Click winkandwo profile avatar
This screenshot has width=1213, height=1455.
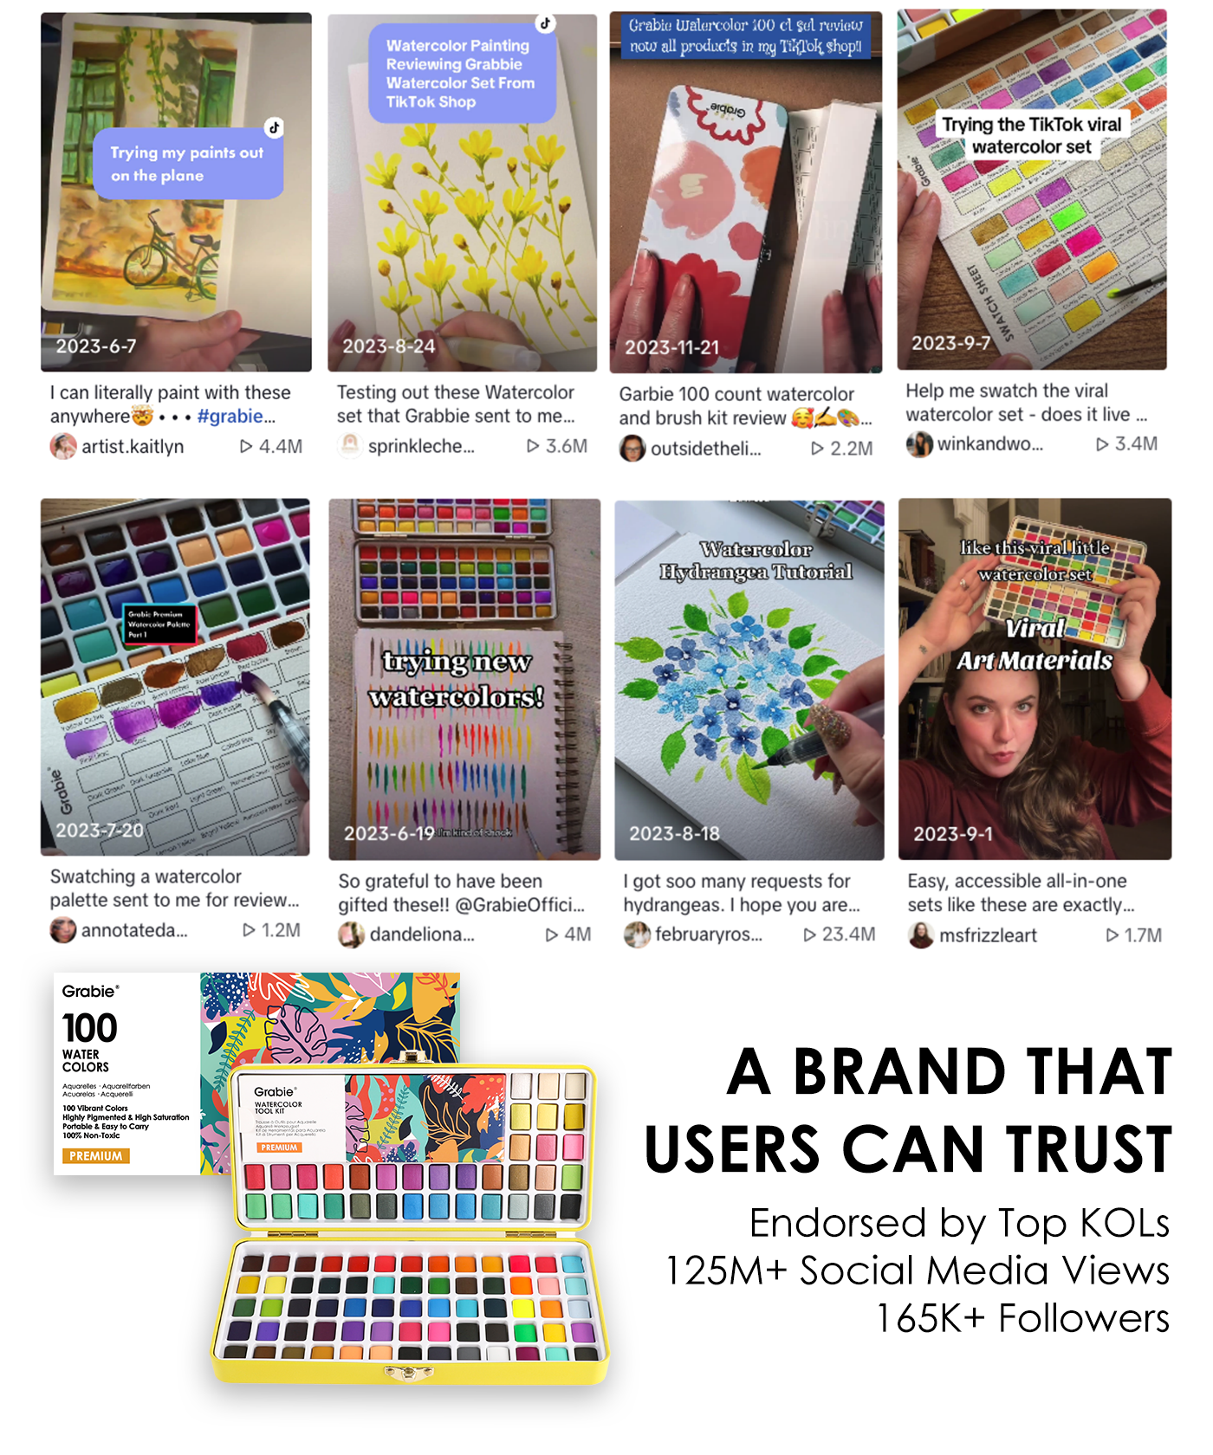[x=919, y=444]
